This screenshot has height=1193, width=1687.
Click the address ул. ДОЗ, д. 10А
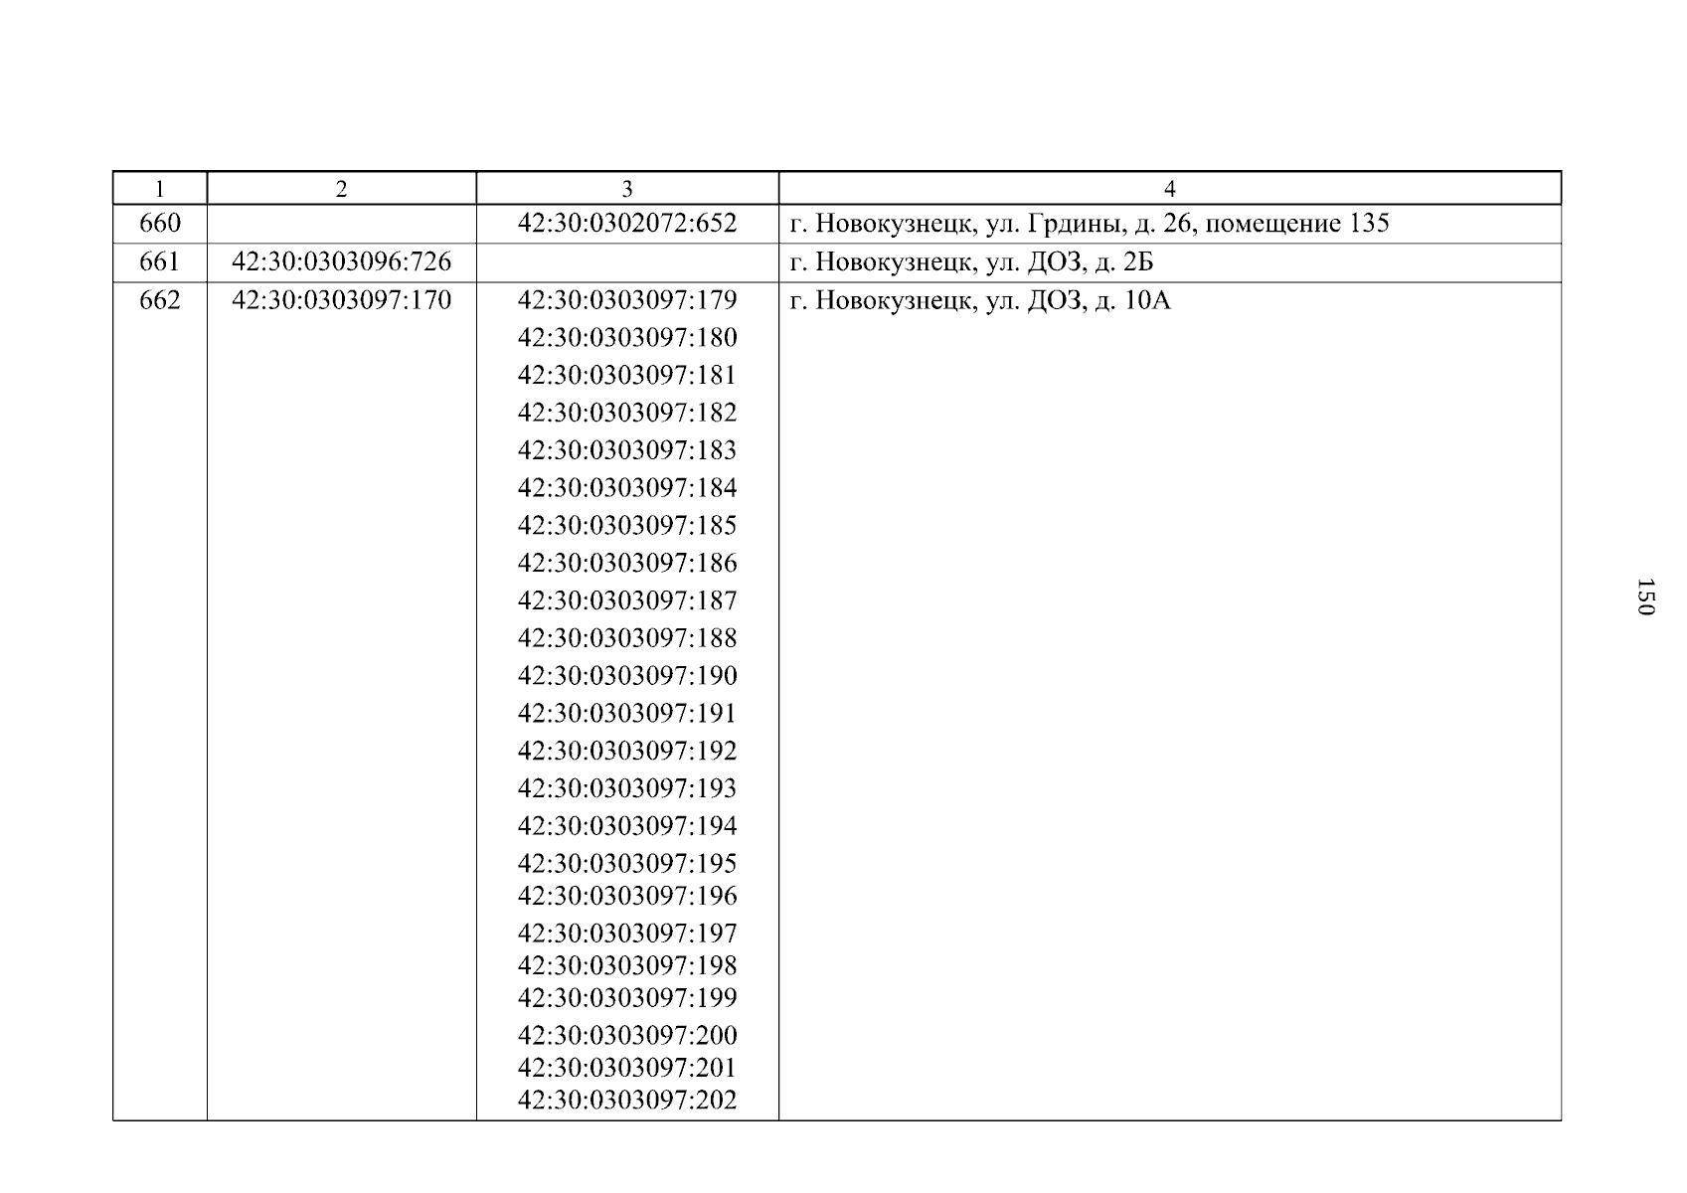pos(1078,300)
